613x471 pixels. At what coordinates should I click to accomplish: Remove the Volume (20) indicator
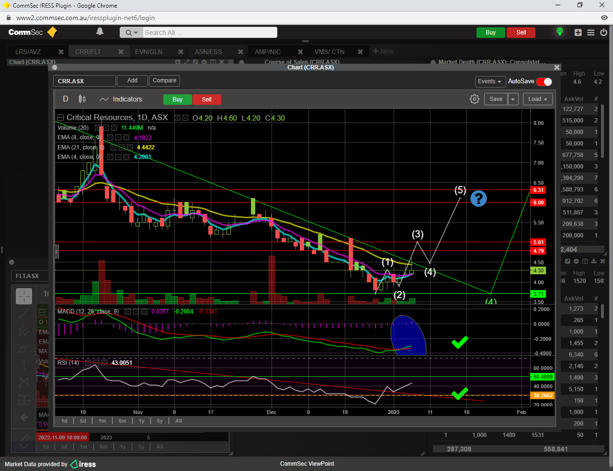[114, 128]
